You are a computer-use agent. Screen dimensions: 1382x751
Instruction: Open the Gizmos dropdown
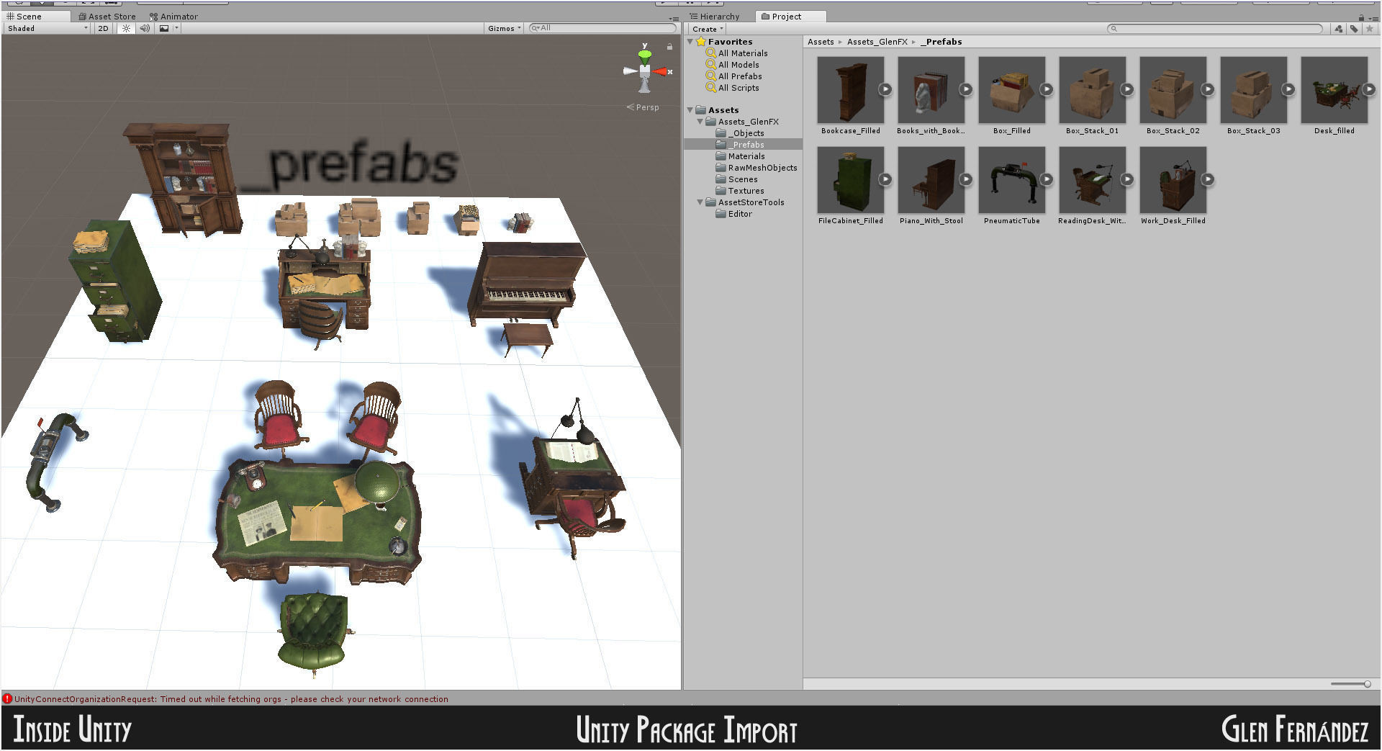[x=504, y=28]
